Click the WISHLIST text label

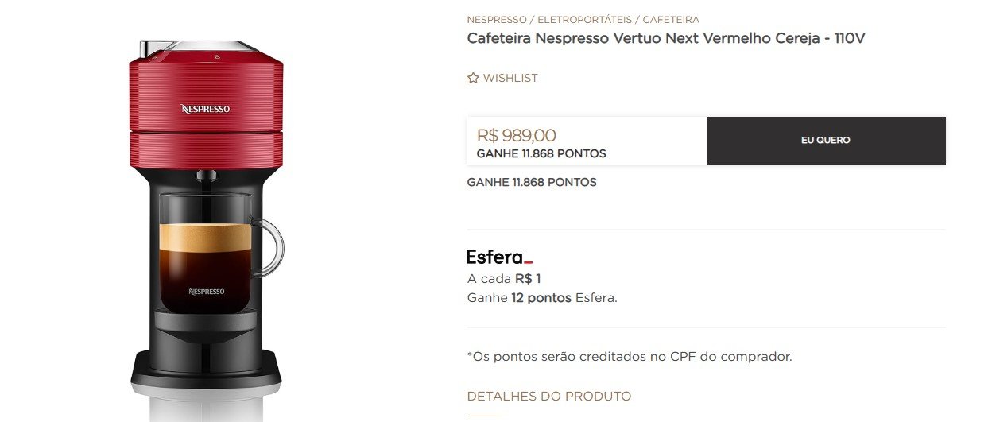click(x=510, y=78)
